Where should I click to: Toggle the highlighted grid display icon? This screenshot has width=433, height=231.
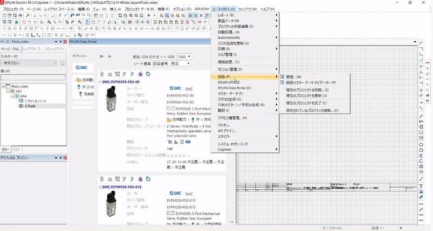167,16
